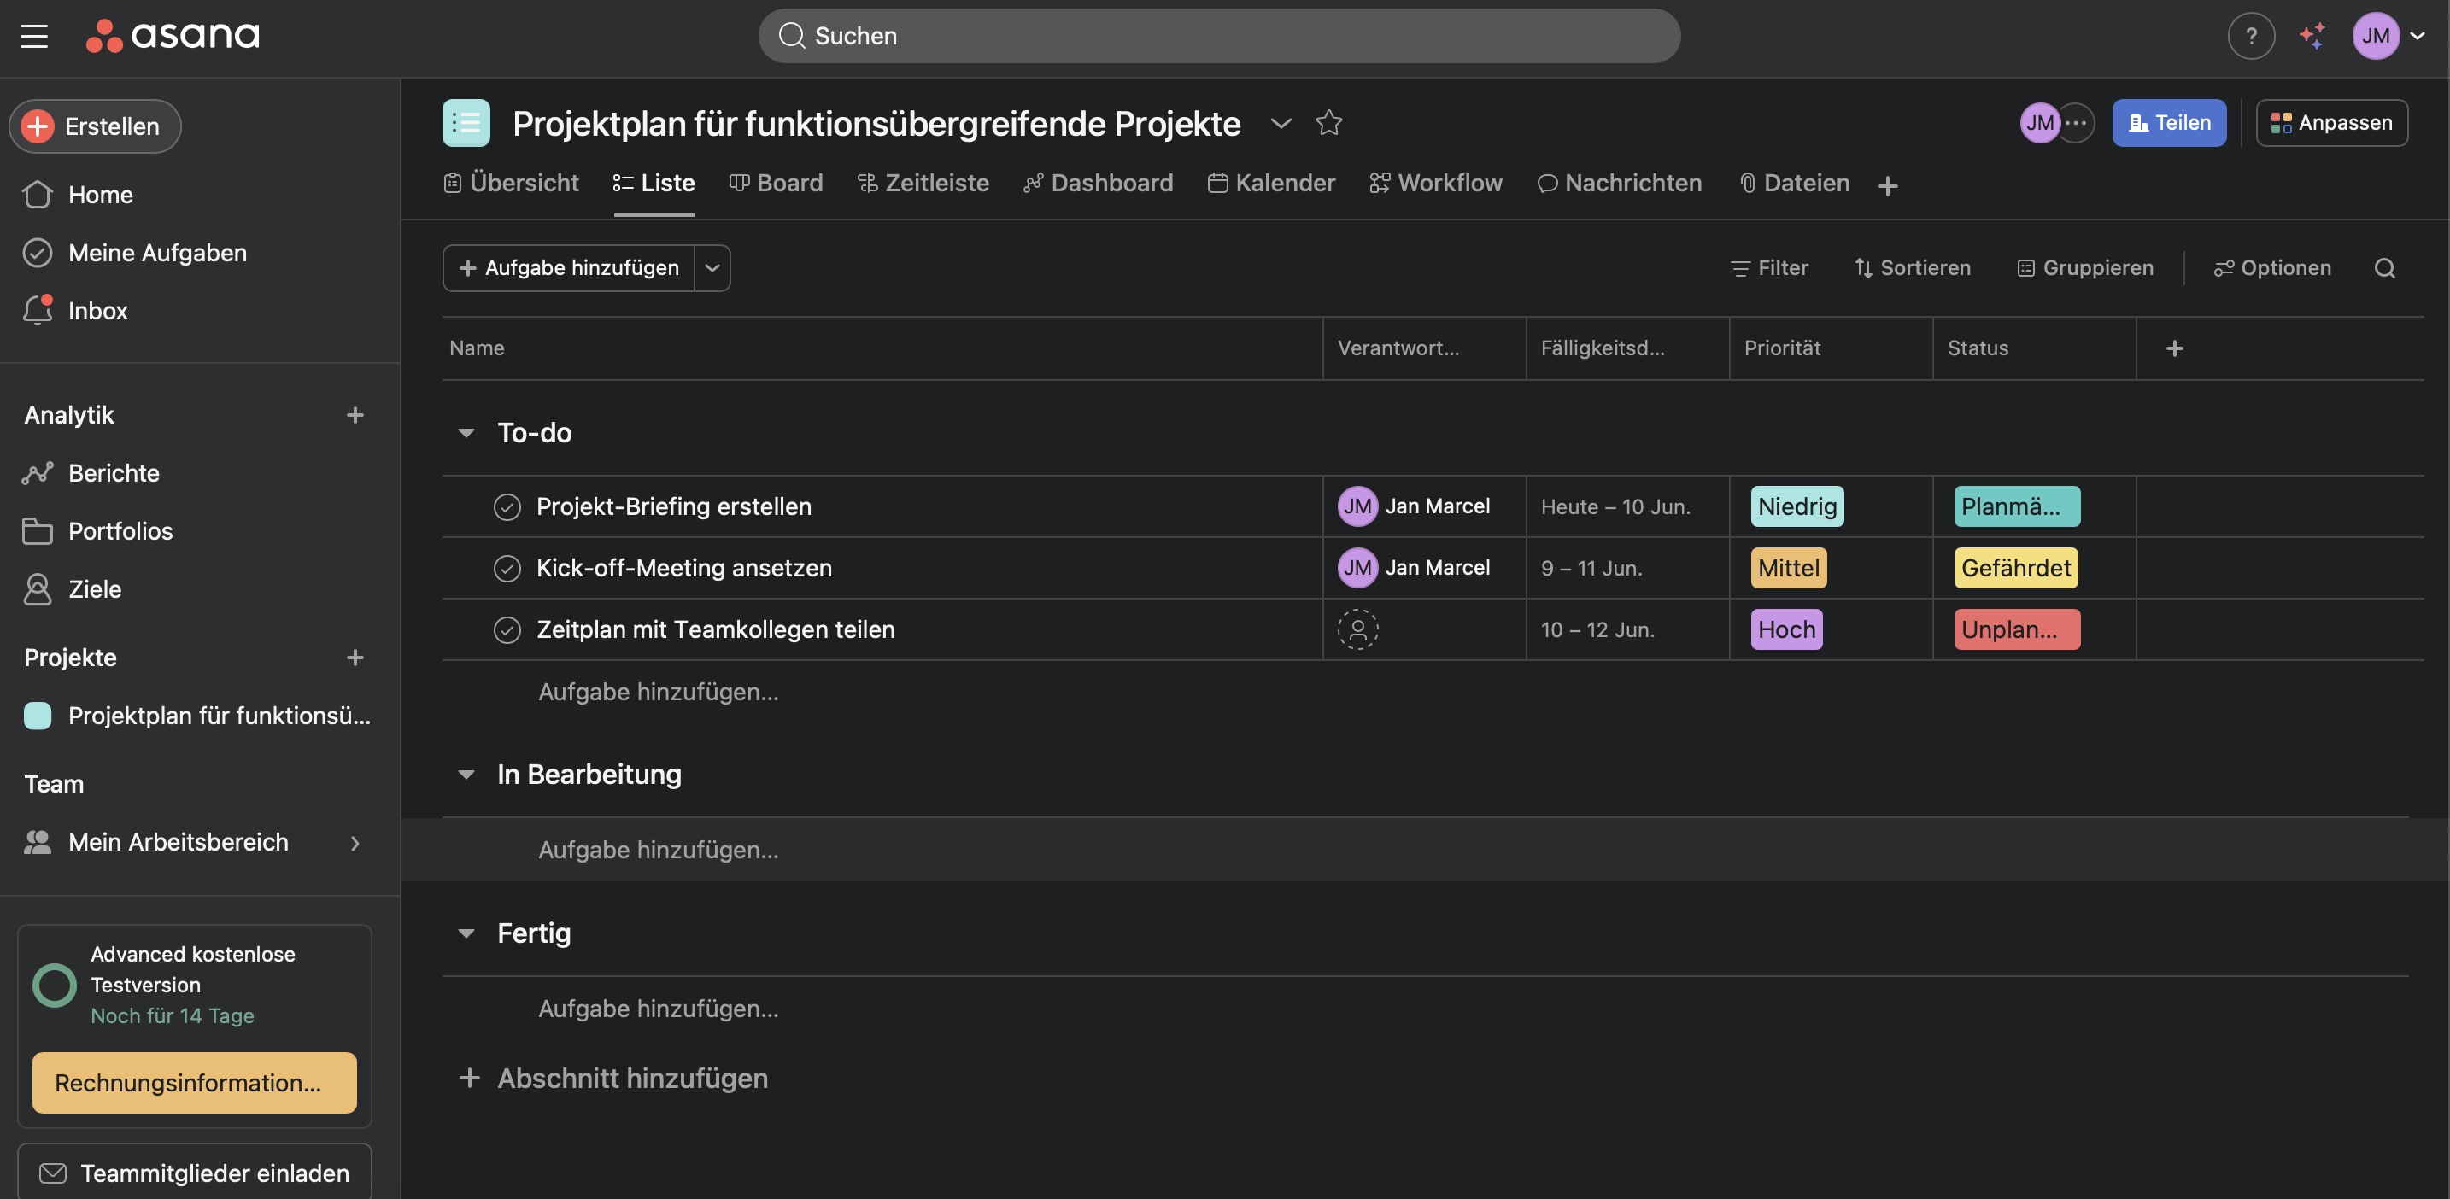Click the Anpassen button
This screenshot has width=2450, height=1199.
point(2331,123)
